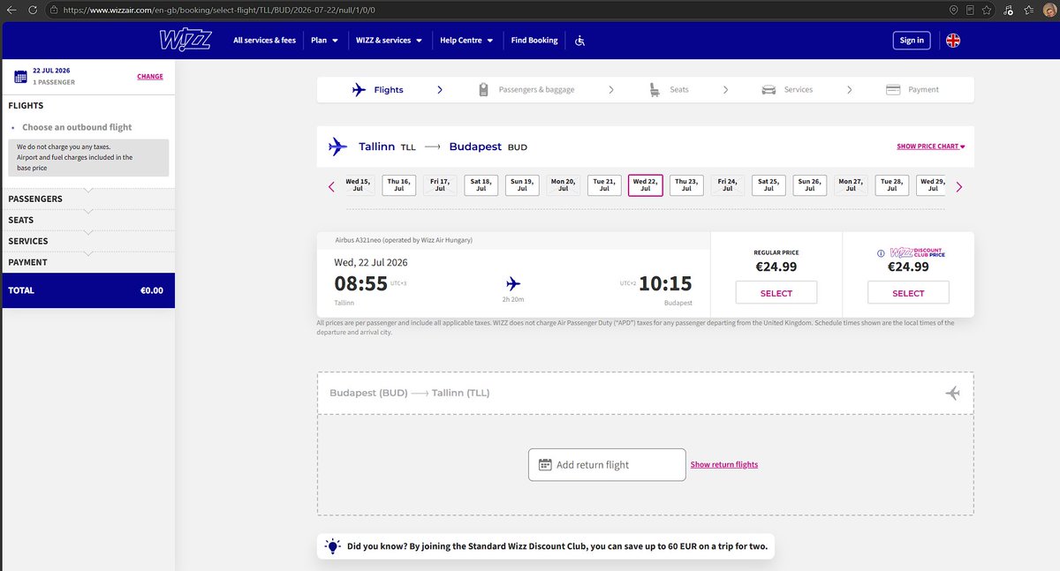The width and height of the screenshot is (1060, 571).
Task: Select the Sat 25 Jul date tab
Action: point(768,185)
